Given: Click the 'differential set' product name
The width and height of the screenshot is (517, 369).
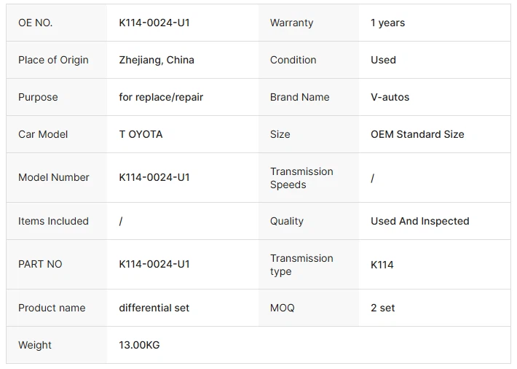Looking at the screenshot, I should tap(154, 308).
